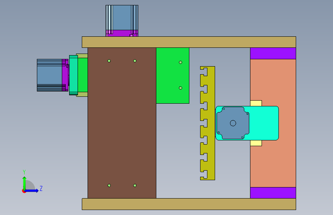Select the blue-gray motor face on the cyan bracket
Screen dimensions: 333x215
coord(233,123)
